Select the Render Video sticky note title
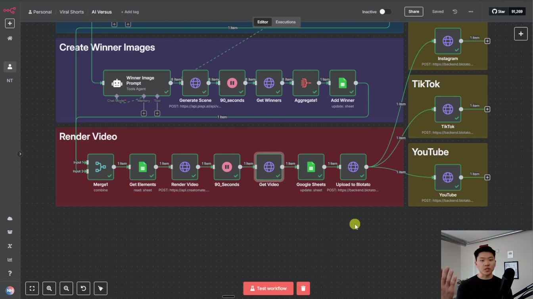The image size is (533, 299). tap(88, 136)
